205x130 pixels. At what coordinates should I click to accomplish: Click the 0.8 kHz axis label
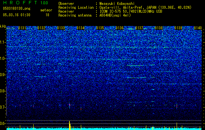pos(3,91)
